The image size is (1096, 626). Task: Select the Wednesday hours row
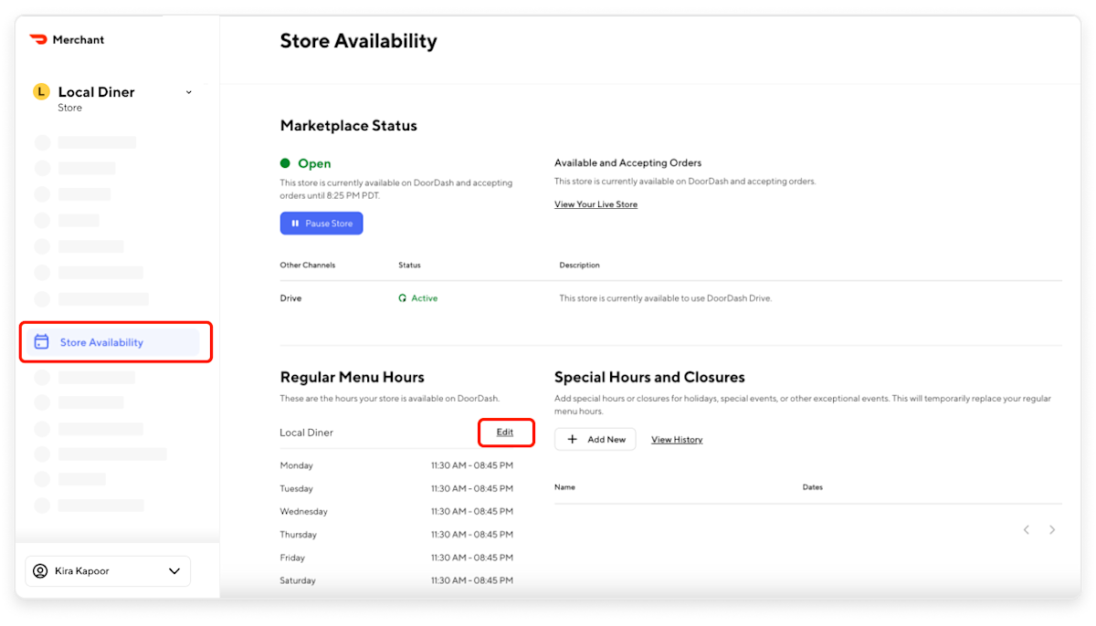click(396, 511)
